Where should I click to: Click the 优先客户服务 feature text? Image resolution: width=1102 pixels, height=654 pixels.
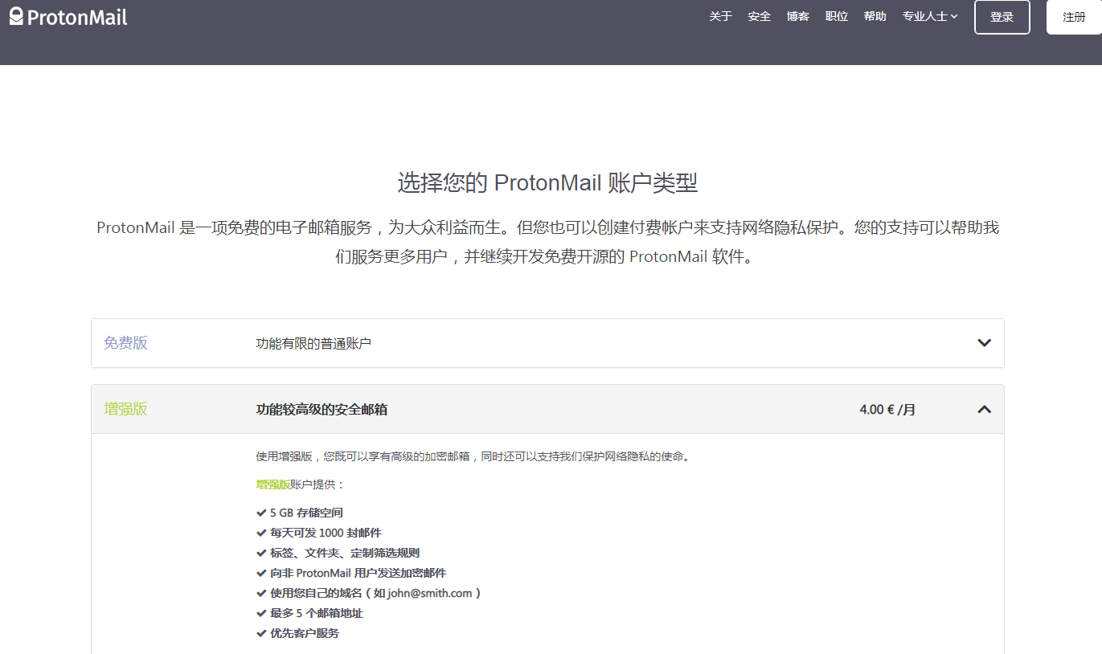click(x=305, y=633)
